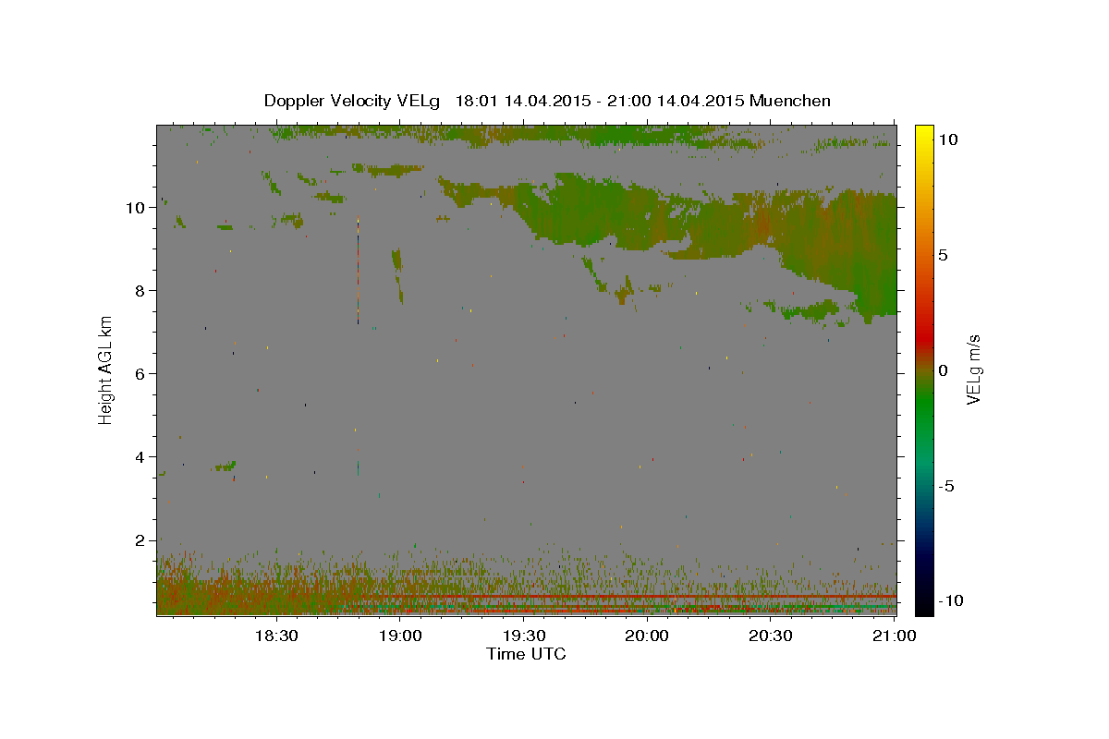Click the '20:00' time tick label
Image resolution: width=1109 pixels, height=739 pixels.
coord(647,636)
